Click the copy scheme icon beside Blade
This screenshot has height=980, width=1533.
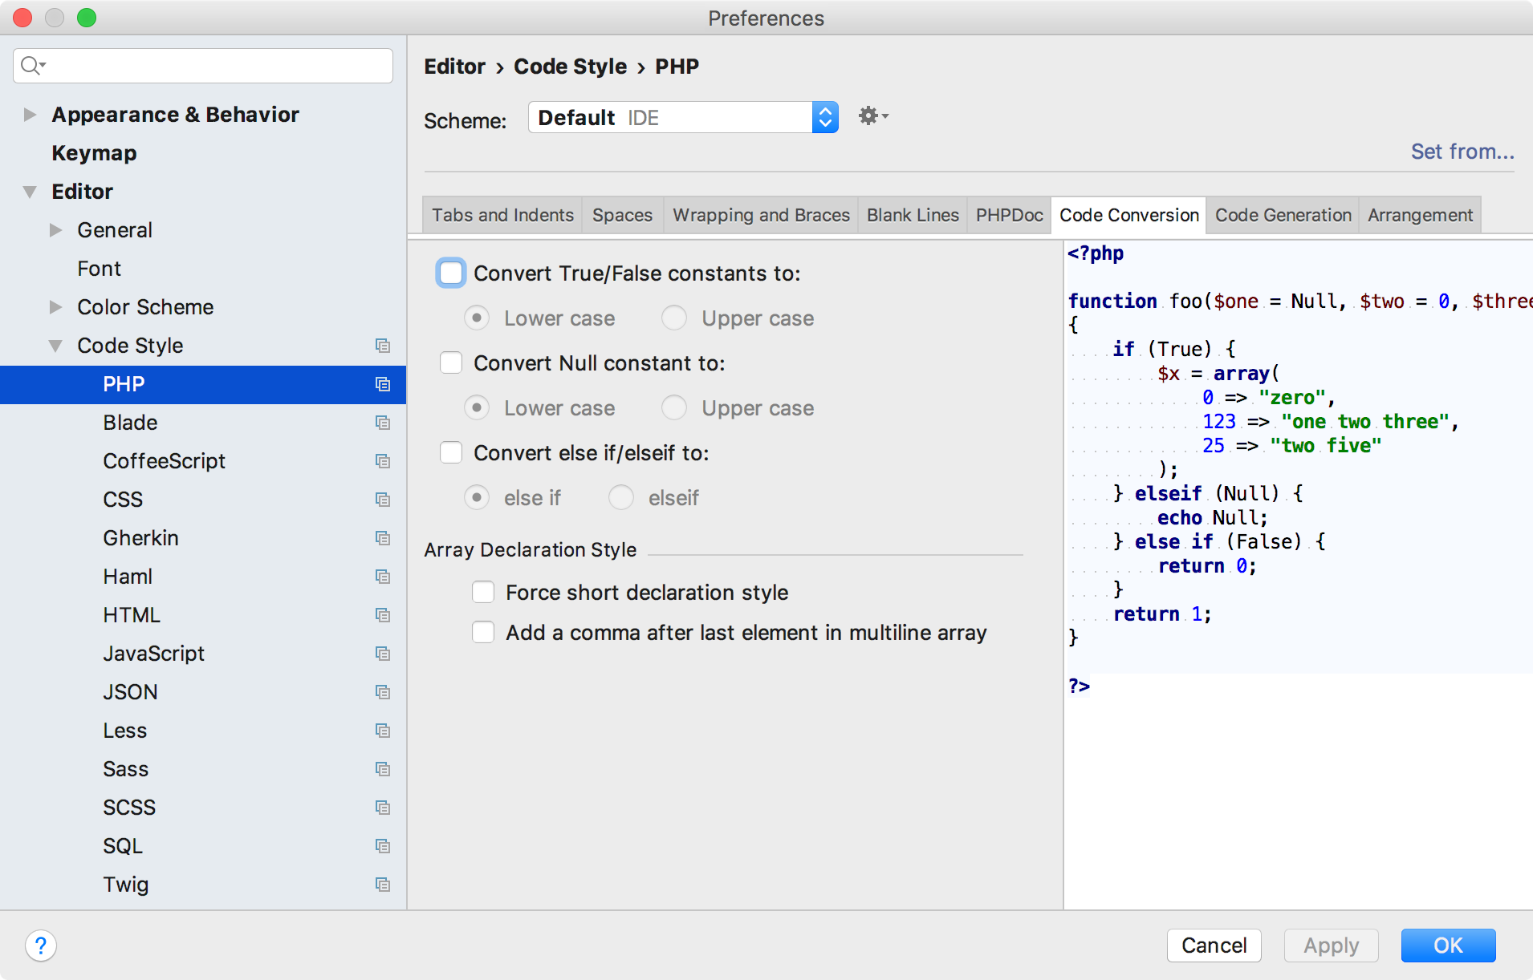coord(384,423)
